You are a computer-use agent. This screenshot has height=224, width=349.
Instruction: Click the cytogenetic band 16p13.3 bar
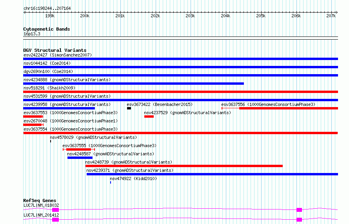(x=180, y=38)
